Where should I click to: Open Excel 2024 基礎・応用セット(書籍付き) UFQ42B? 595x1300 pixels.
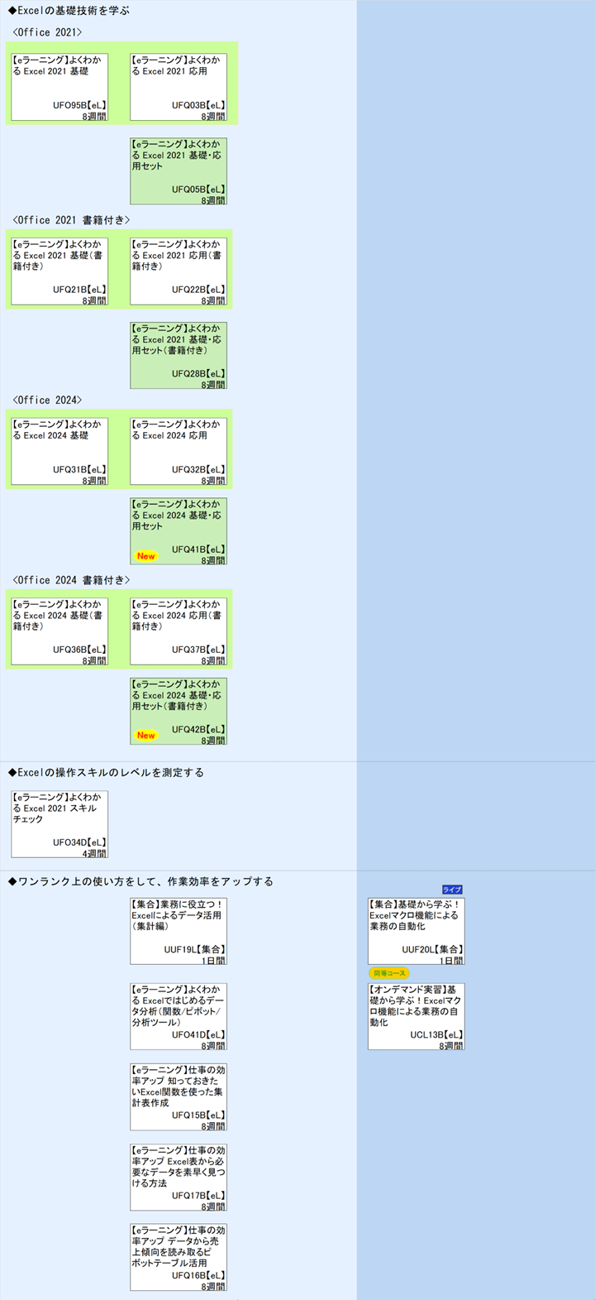point(178,712)
